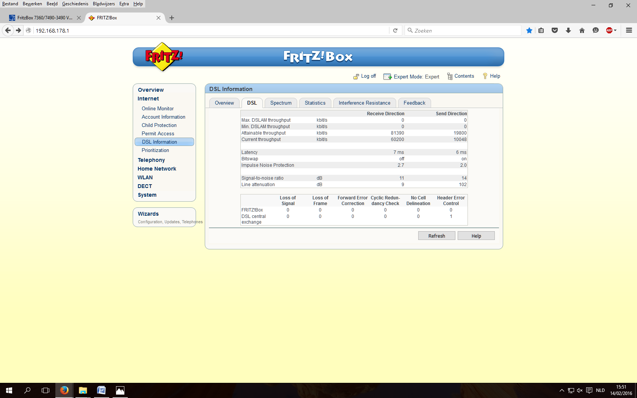Show hidden system tray icons
637x398 pixels.
click(x=562, y=390)
